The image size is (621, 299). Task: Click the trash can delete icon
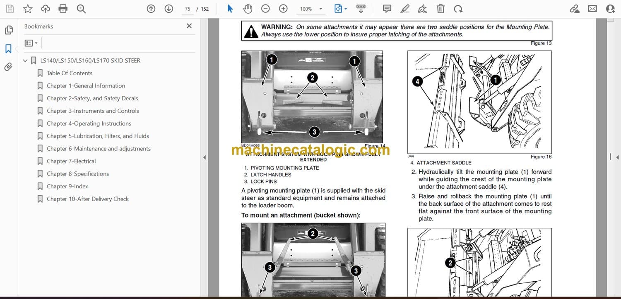(440, 9)
